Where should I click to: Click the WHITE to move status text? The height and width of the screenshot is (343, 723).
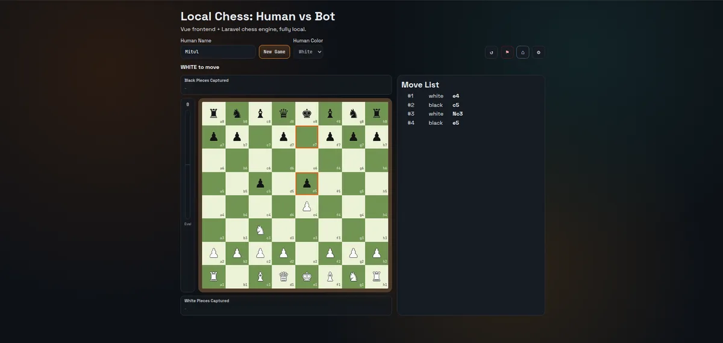tap(199, 67)
